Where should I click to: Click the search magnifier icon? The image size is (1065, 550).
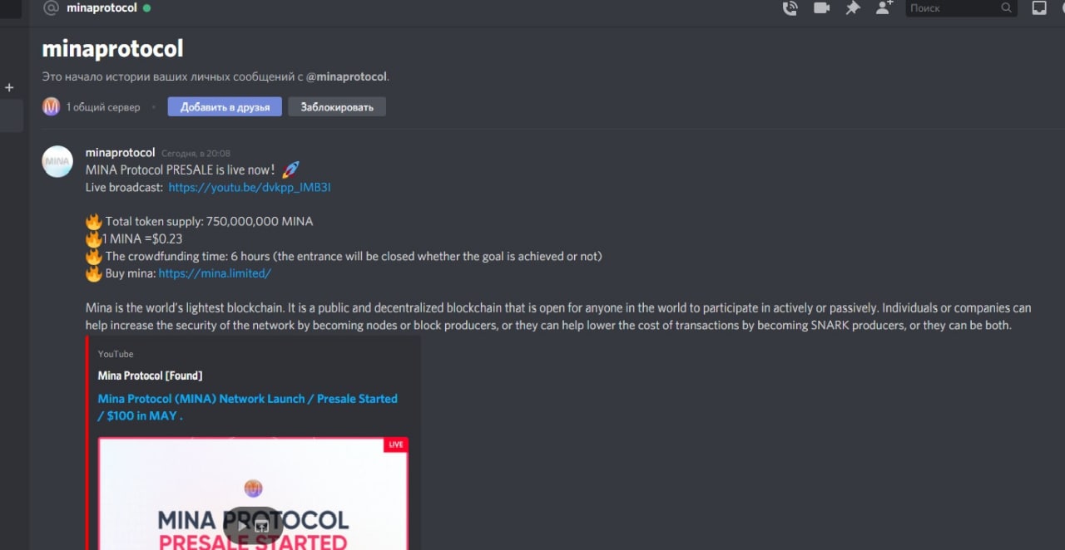[1006, 8]
